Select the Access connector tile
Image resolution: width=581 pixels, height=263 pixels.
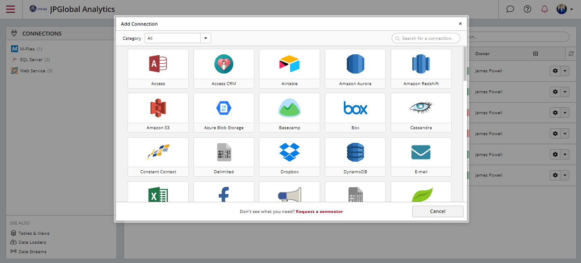tap(158, 68)
